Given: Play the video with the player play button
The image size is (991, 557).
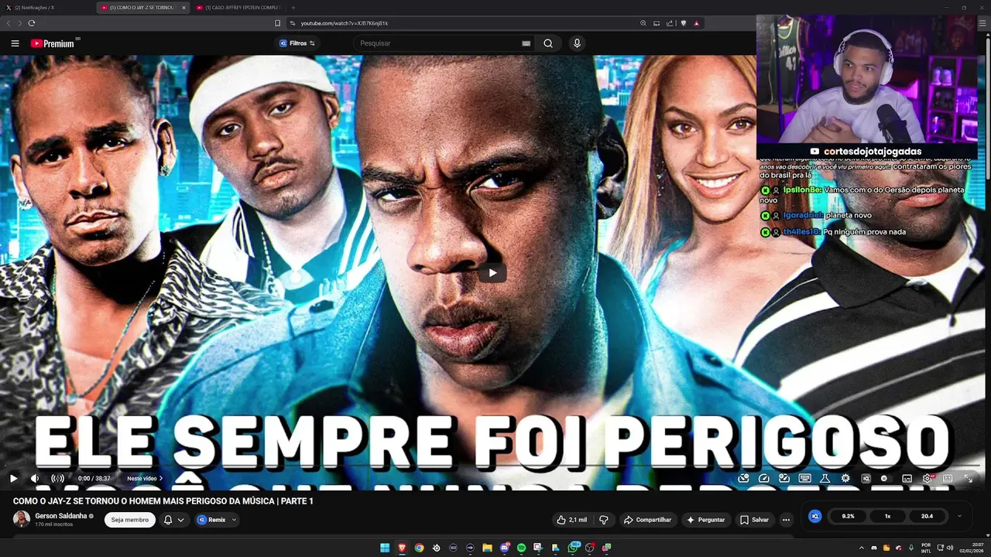Looking at the screenshot, I should pyautogui.click(x=13, y=478).
